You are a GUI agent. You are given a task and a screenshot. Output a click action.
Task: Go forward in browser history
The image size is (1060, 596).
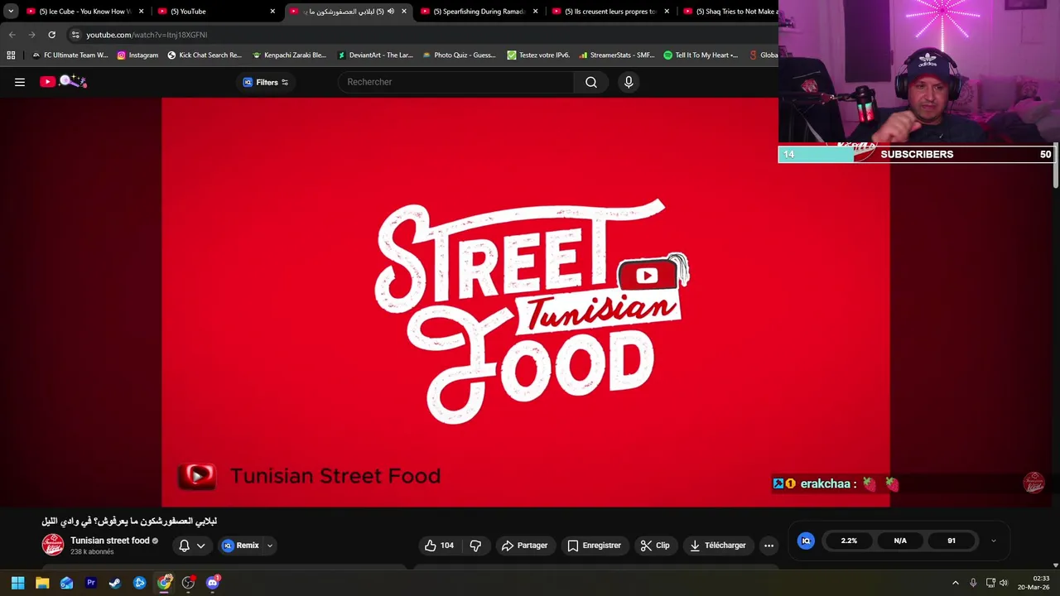pos(31,35)
